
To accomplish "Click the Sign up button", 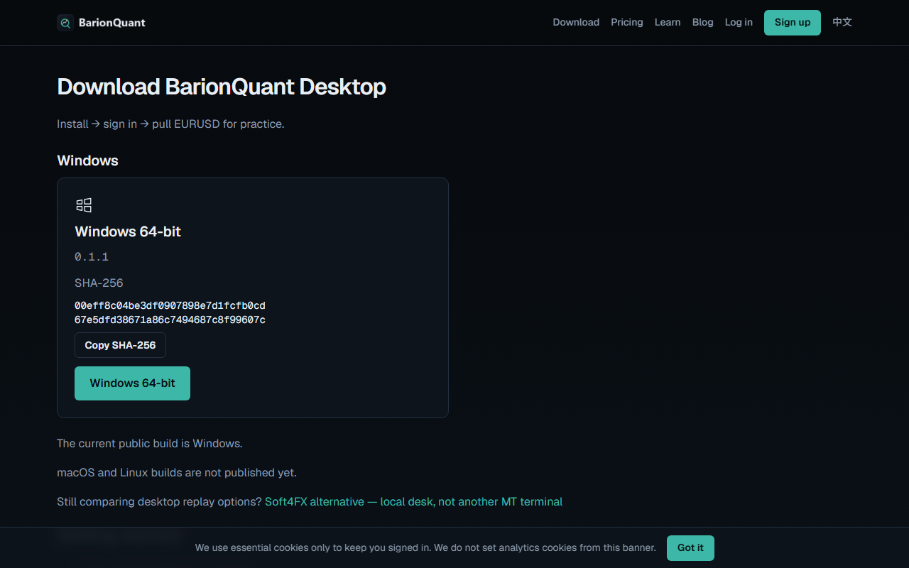I will pyautogui.click(x=793, y=23).
